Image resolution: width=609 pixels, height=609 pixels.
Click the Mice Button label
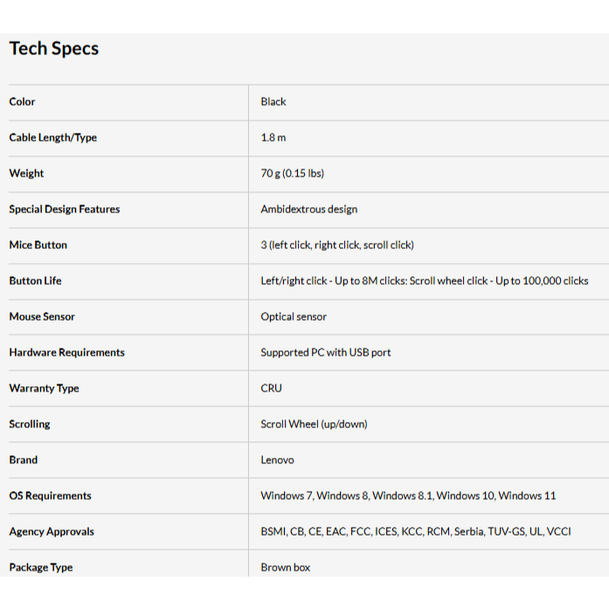[38, 246]
